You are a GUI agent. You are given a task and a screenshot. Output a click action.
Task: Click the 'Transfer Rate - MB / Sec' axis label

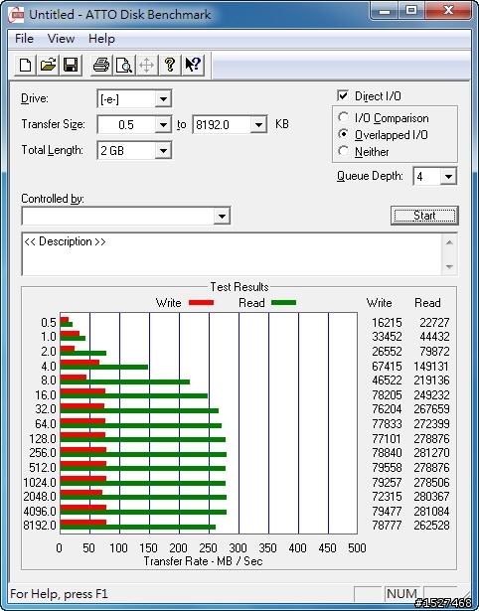click(204, 561)
